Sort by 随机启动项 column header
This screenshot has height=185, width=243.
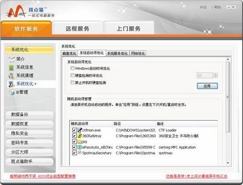tap(91, 124)
